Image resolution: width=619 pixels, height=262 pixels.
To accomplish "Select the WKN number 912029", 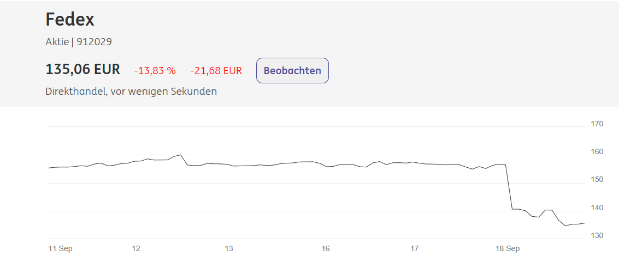I will pos(94,41).
